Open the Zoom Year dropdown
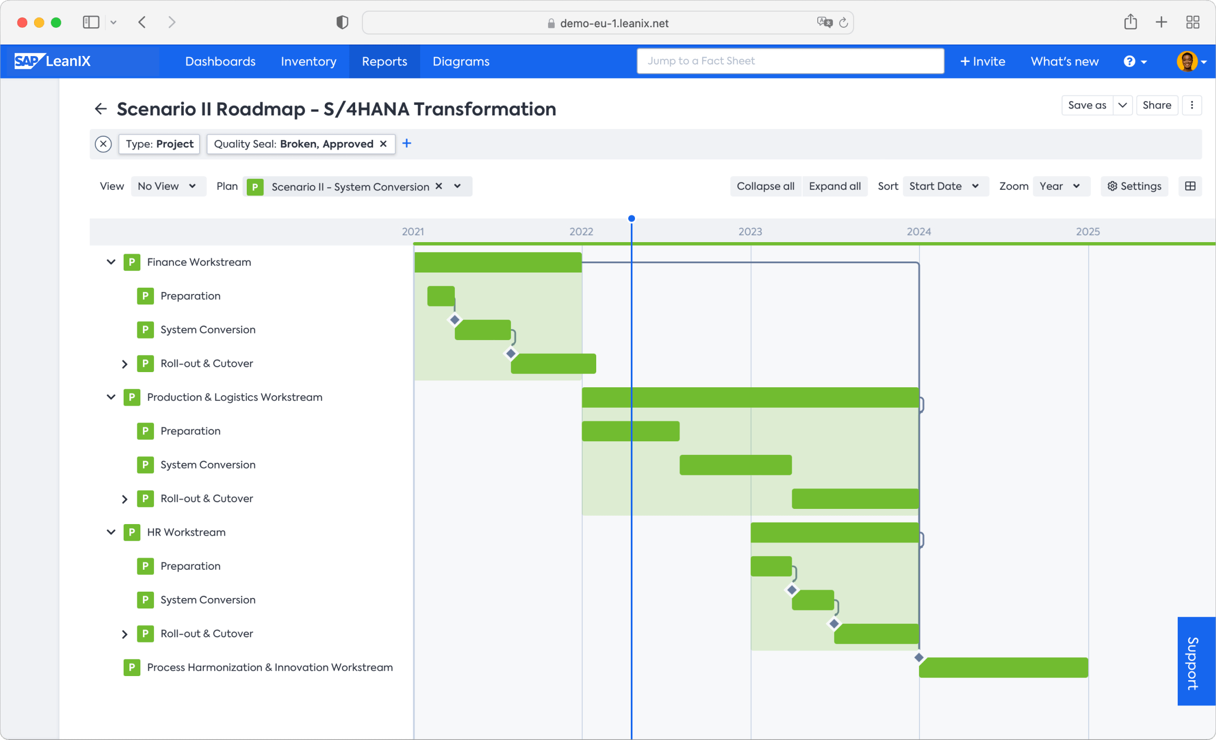The height and width of the screenshot is (740, 1216). [x=1060, y=187]
